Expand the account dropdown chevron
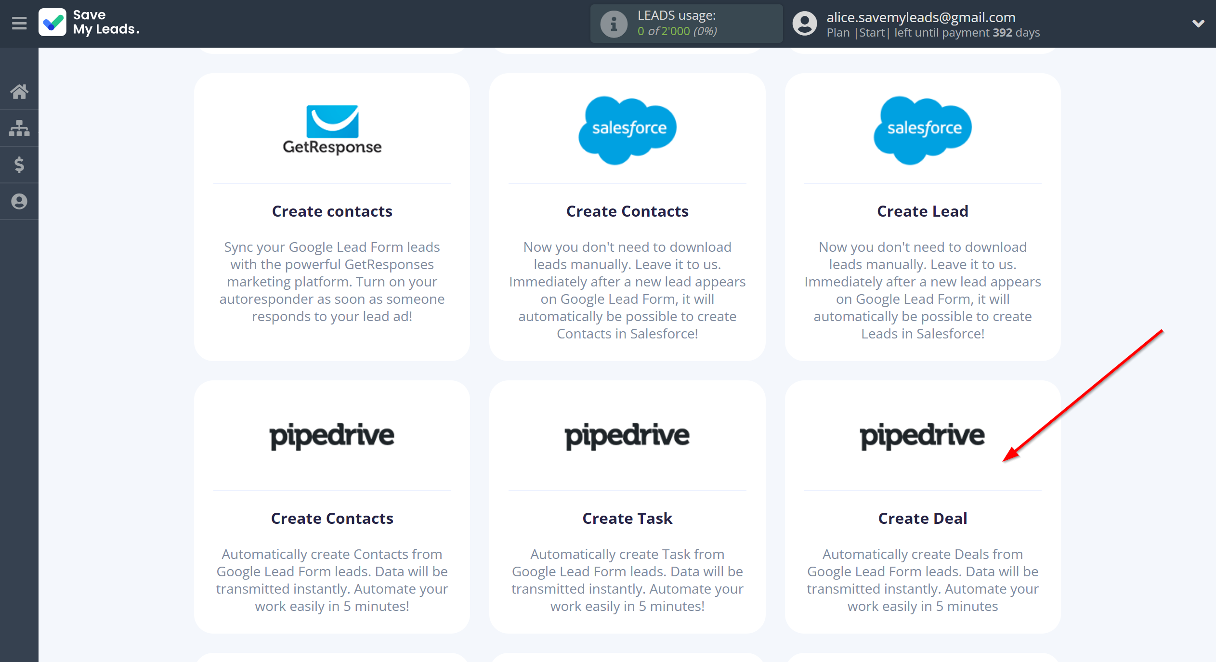 (1198, 23)
